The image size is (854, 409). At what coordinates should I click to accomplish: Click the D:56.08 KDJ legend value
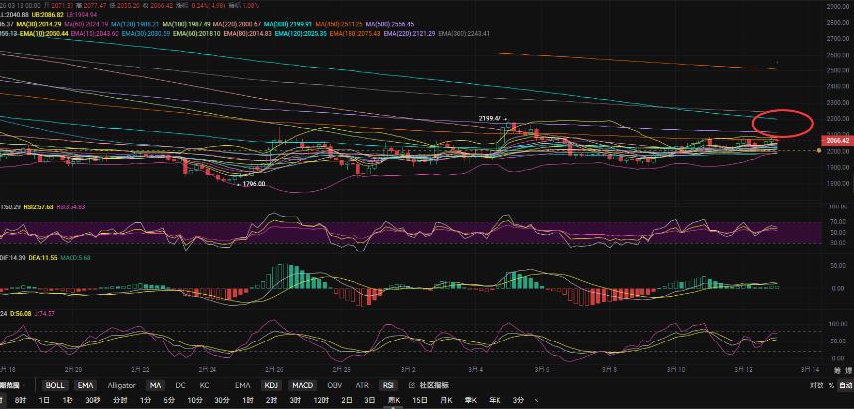[21, 313]
